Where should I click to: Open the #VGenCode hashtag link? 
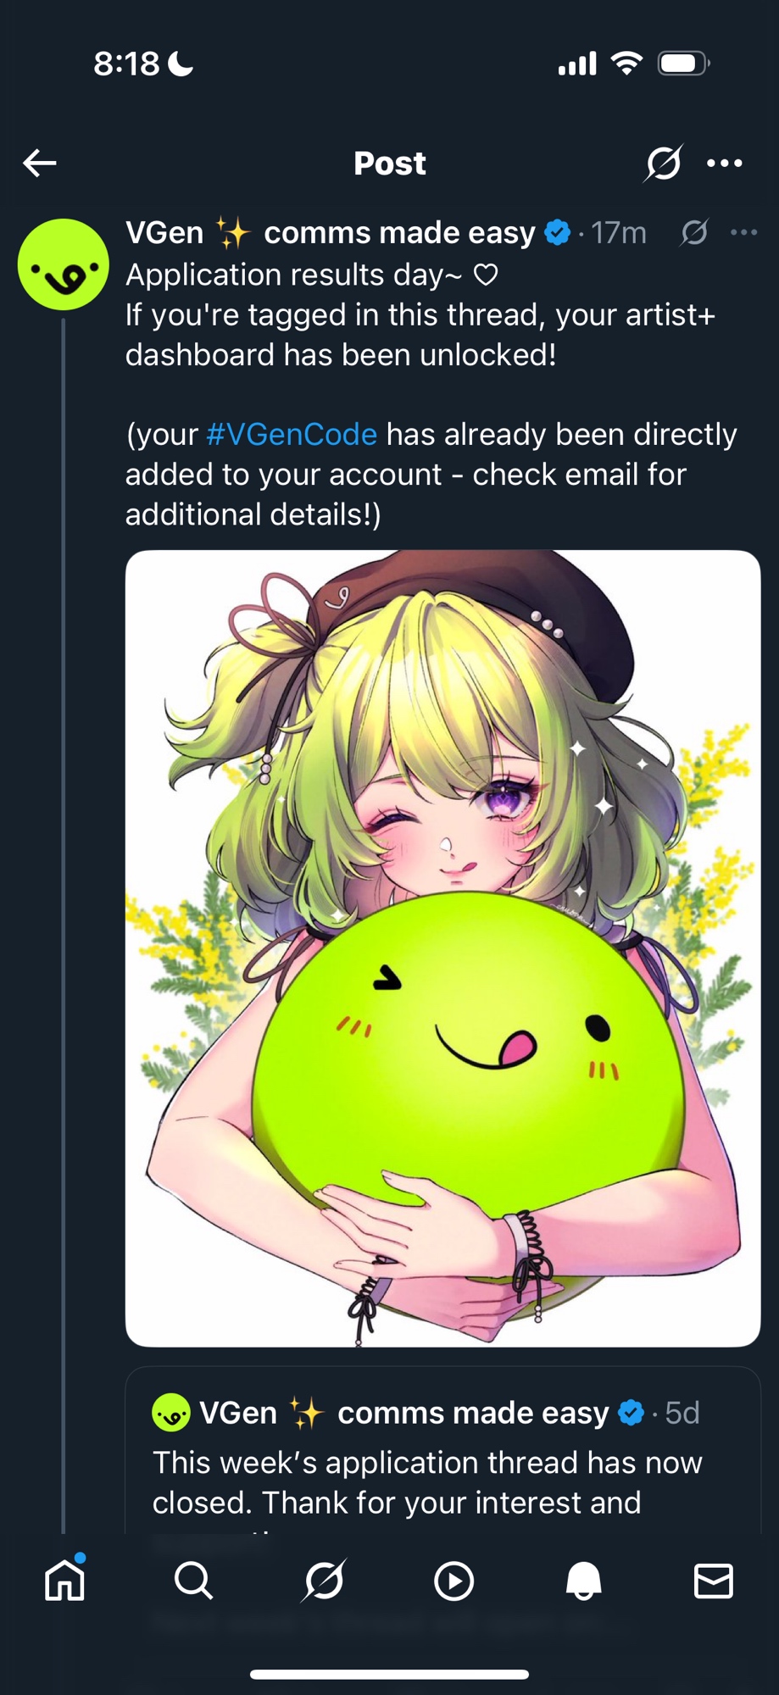292,434
